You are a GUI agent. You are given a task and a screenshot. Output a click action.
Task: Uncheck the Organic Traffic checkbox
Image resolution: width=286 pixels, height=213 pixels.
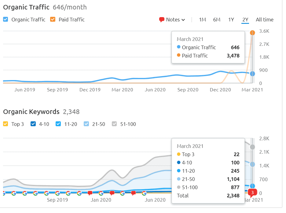pyautogui.click(x=6, y=19)
